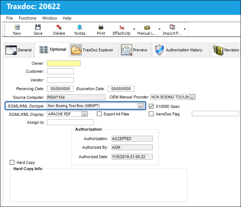This screenshot has height=207, width=241.
Task: Click the Delete eraser icon
Action: (59, 27)
